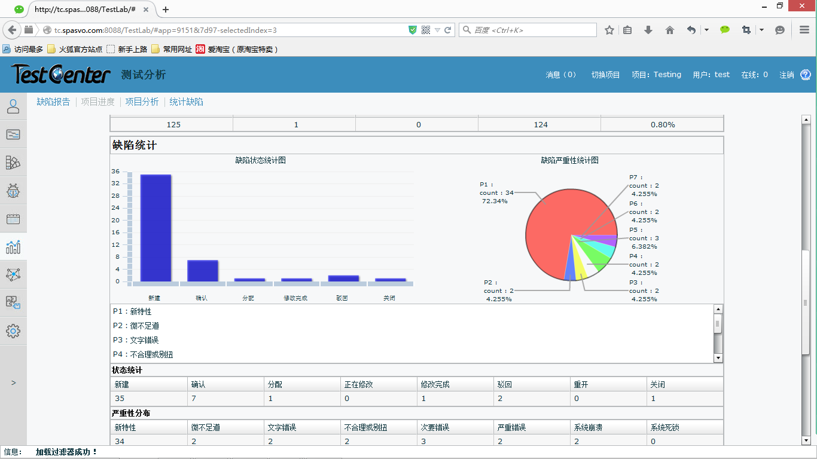Open the test case card sidebar icon
The width and height of the screenshot is (817, 459).
tap(13, 134)
